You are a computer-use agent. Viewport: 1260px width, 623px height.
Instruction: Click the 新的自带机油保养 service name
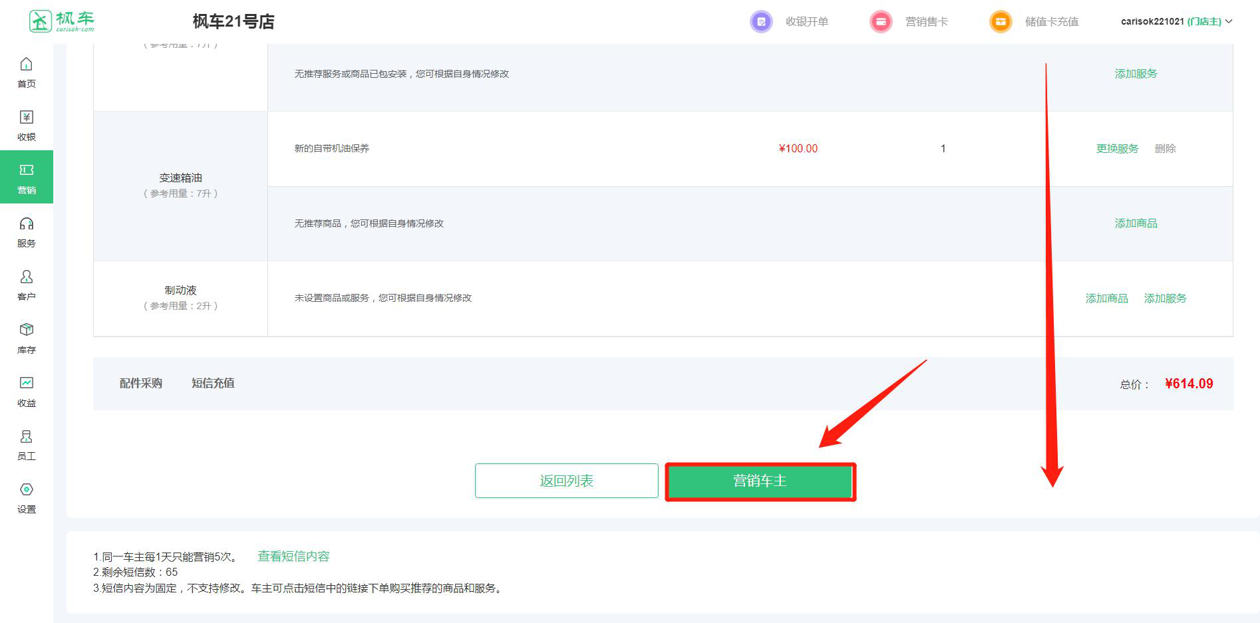tap(332, 148)
